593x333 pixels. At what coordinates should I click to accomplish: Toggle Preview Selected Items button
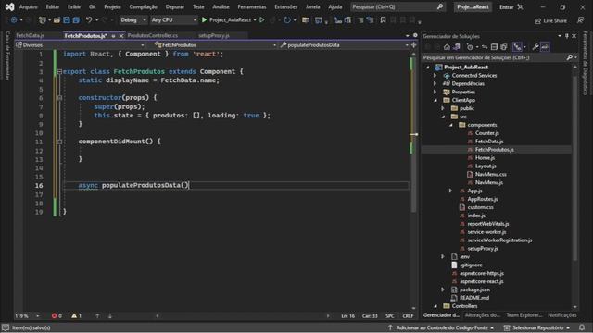click(545, 47)
